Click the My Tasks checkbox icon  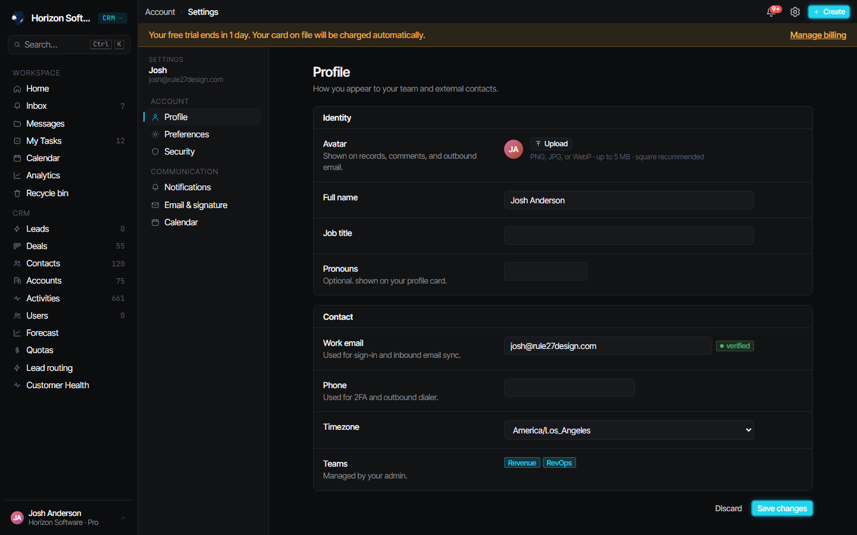(x=17, y=141)
